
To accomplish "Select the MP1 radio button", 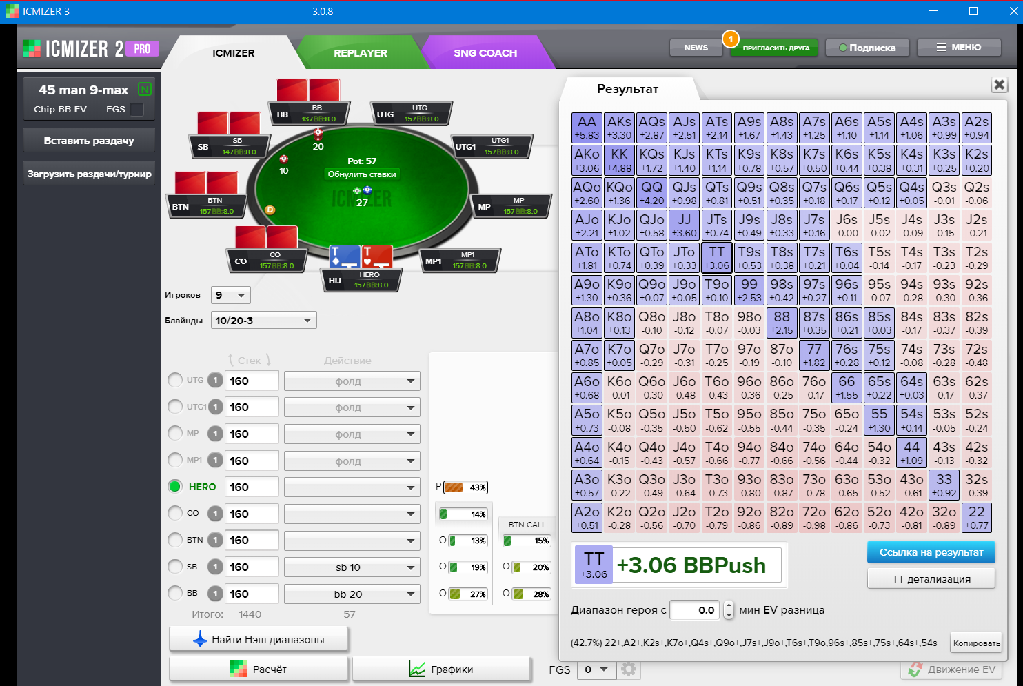I will click(175, 460).
